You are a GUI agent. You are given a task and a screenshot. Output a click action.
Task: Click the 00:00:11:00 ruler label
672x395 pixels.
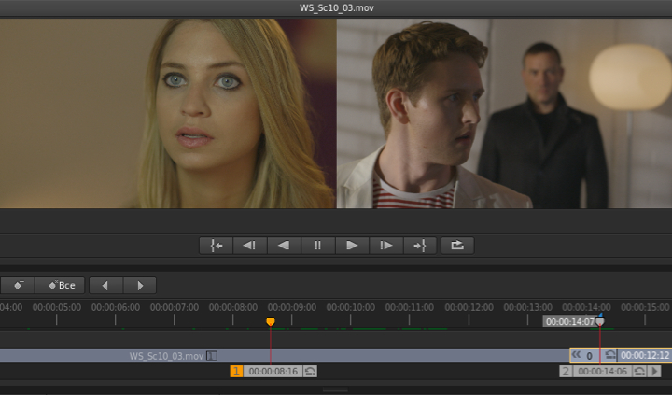pos(410,307)
